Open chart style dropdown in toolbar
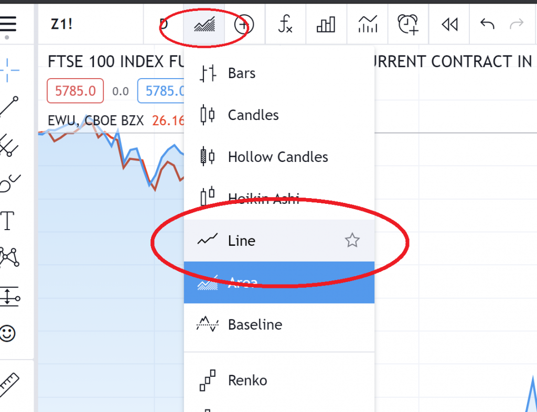This screenshot has width=537, height=412. (205, 25)
